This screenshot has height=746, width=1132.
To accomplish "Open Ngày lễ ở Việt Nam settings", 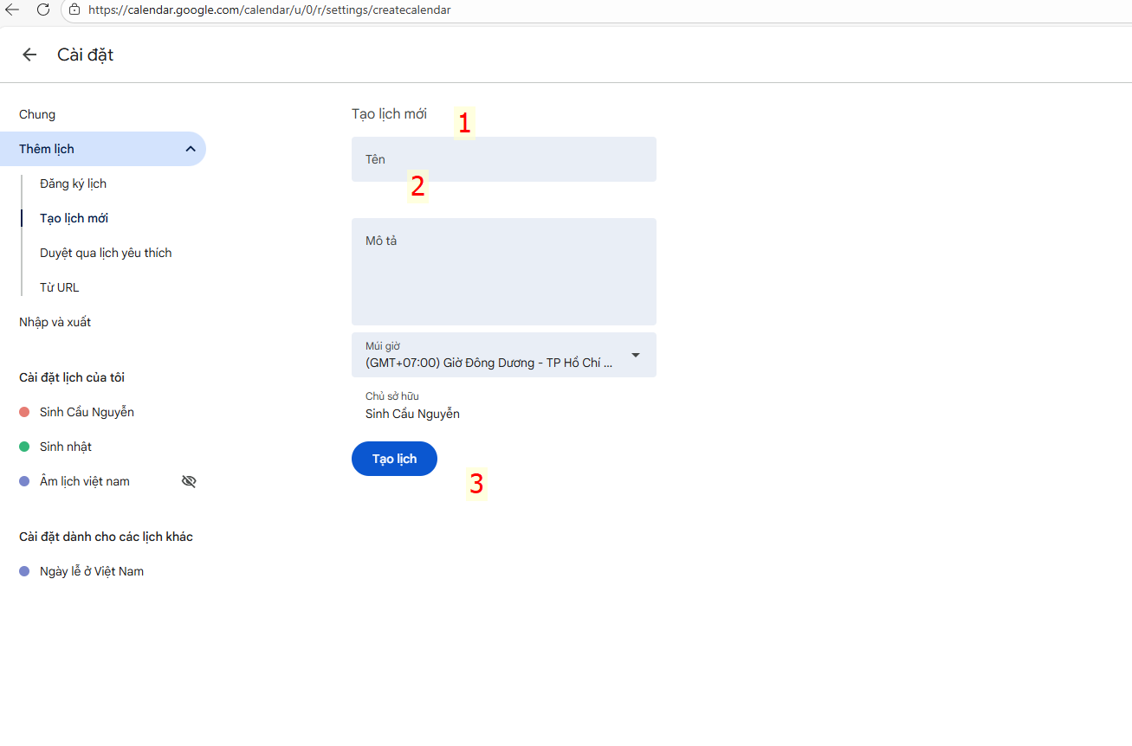I will pyautogui.click(x=92, y=571).
